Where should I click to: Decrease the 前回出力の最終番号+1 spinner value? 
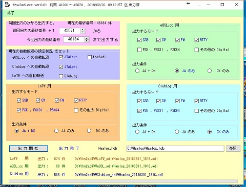[x=83, y=32]
